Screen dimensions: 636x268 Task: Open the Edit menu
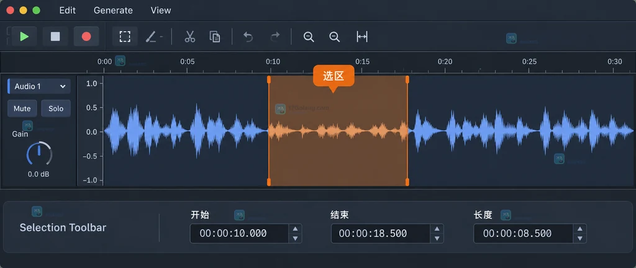pyautogui.click(x=67, y=11)
